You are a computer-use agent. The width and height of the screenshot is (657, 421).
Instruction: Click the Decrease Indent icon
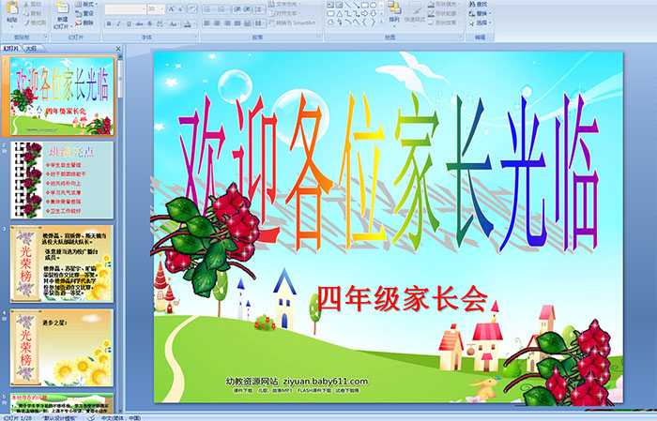[x=237, y=9]
